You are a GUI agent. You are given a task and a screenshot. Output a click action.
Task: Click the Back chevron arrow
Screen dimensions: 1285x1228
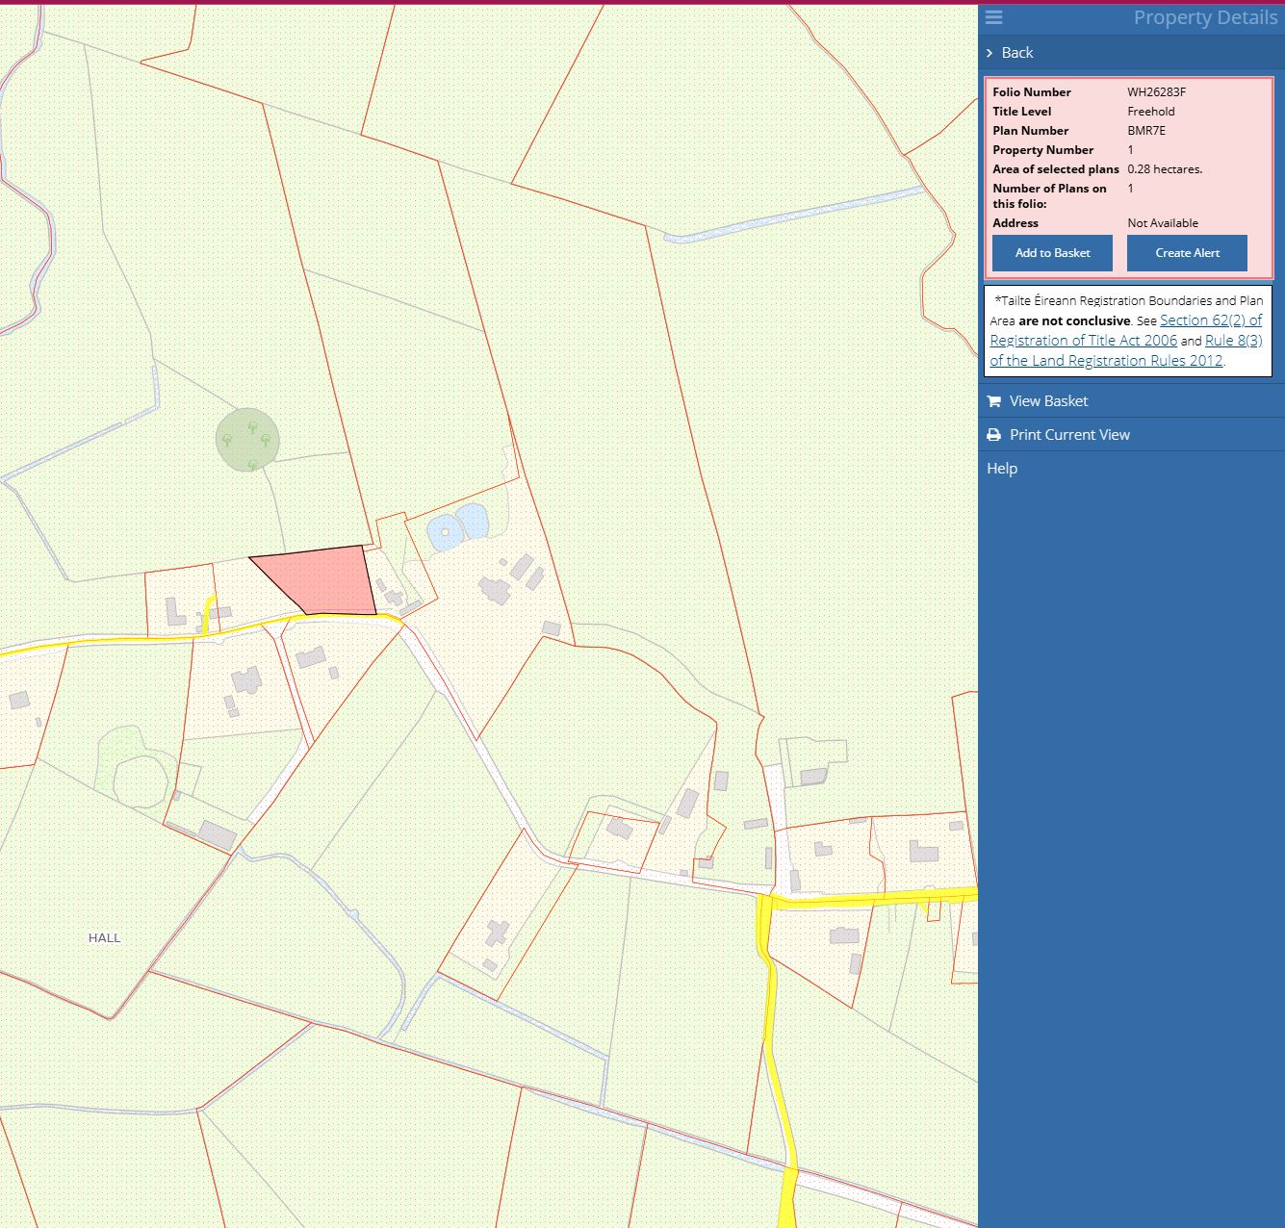coord(989,53)
